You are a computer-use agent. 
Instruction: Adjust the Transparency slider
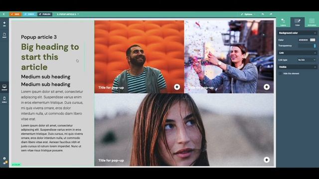tap(307, 46)
